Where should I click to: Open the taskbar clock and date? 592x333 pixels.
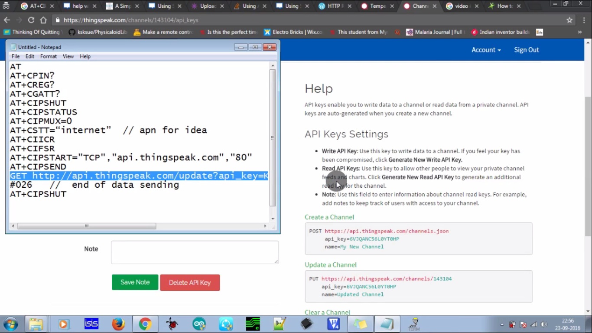568,324
